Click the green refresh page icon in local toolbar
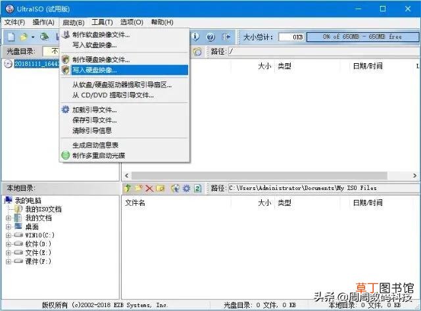Viewport: 421px width, 311px height. click(197, 188)
